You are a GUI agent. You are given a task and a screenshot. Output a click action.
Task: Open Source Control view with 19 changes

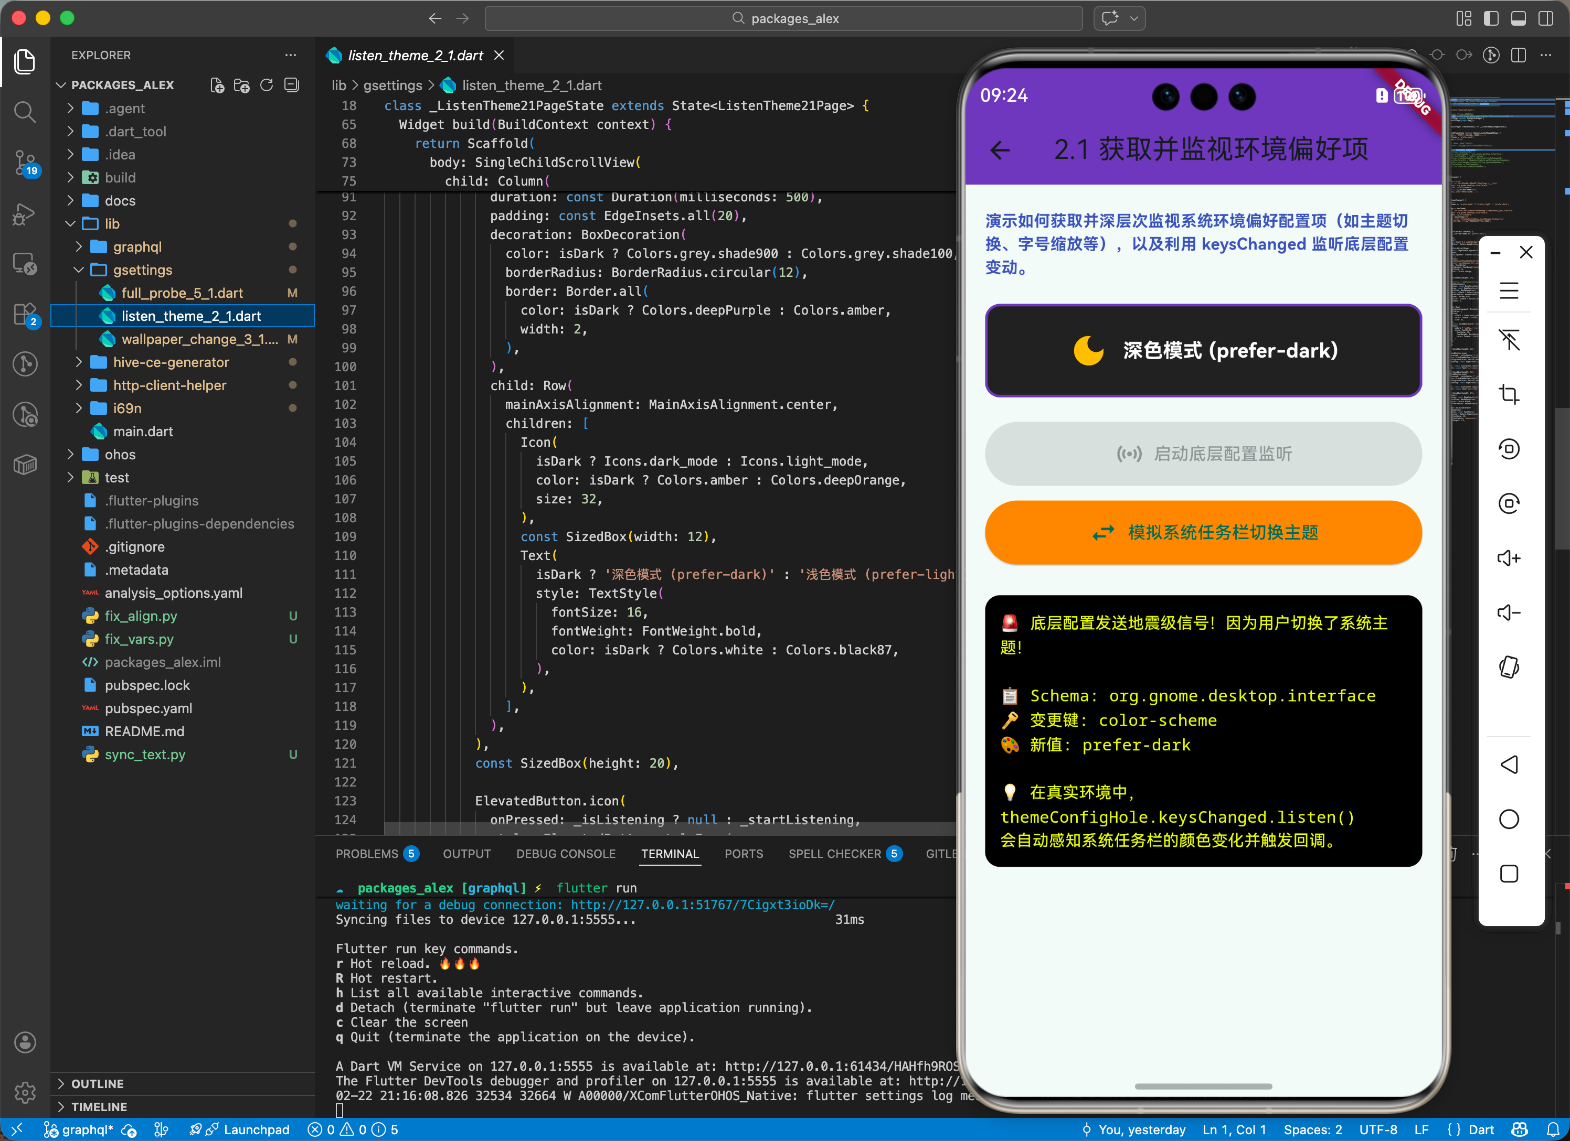click(x=25, y=163)
